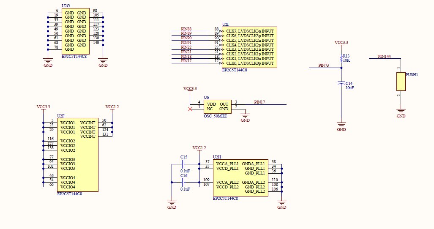Select the U2G ground block component body
Screen dimensions: 434x229
(76, 31)
